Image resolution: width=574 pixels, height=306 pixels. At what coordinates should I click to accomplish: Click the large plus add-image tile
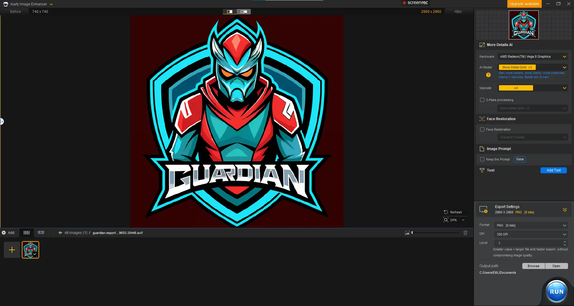(x=12, y=250)
